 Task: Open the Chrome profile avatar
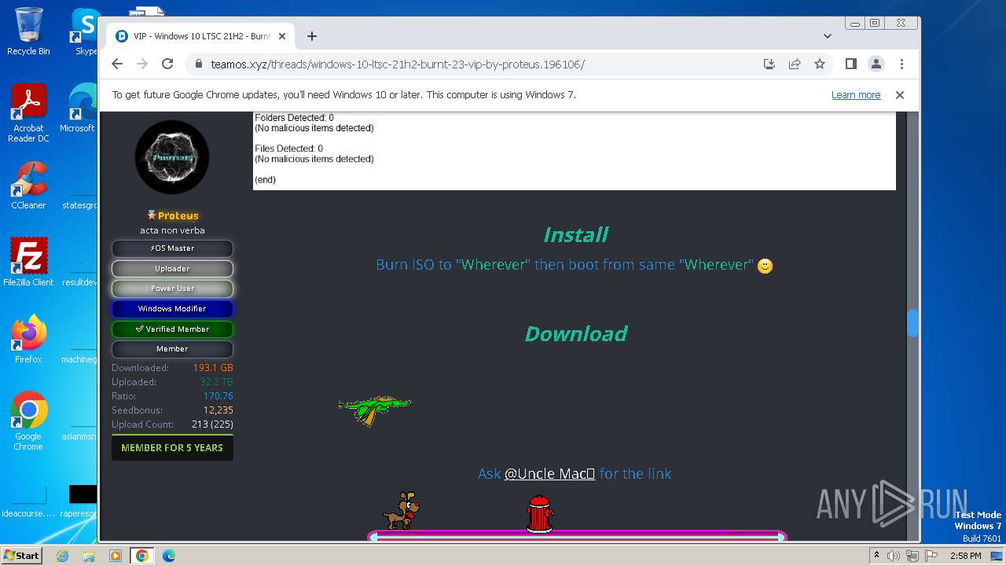click(x=876, y=64)
